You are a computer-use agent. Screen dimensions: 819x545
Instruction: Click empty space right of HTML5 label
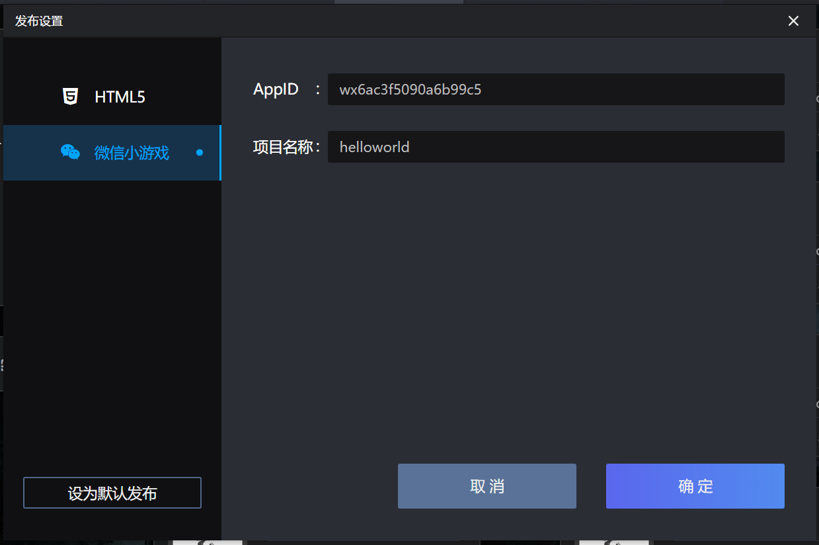[185, 97]
